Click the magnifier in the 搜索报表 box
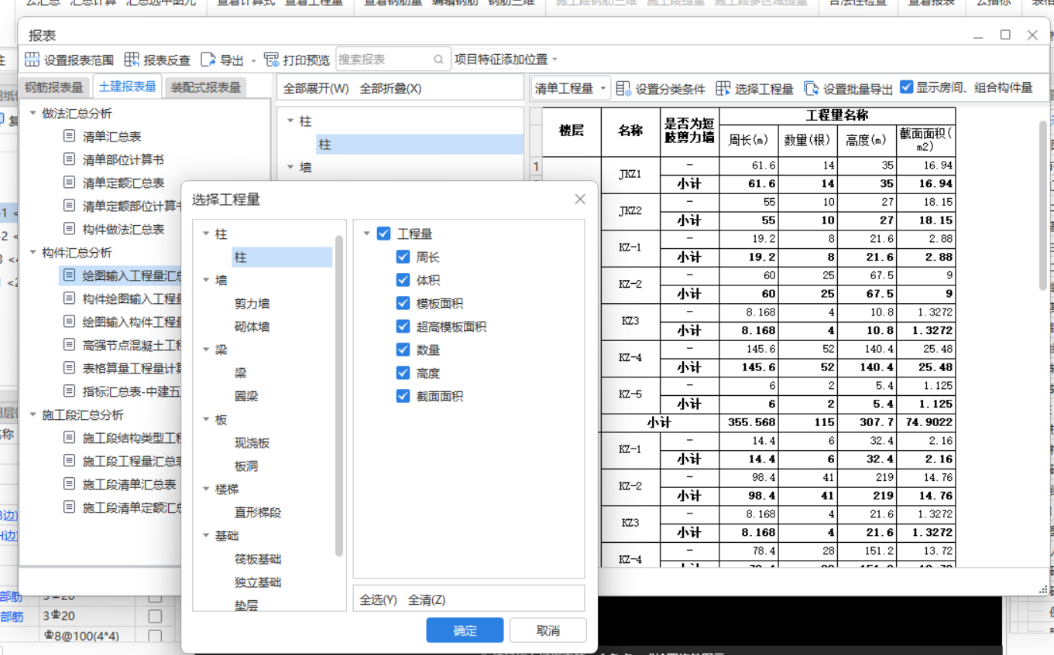The image size is (1054, 655). 438,60
